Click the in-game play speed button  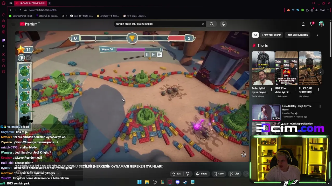click(153, 55)
